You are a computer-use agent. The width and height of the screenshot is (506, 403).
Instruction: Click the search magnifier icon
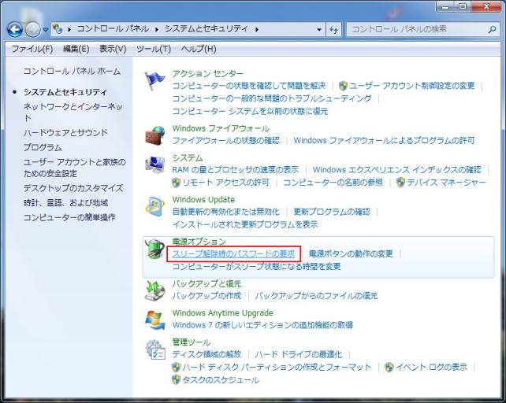point(492,30)
